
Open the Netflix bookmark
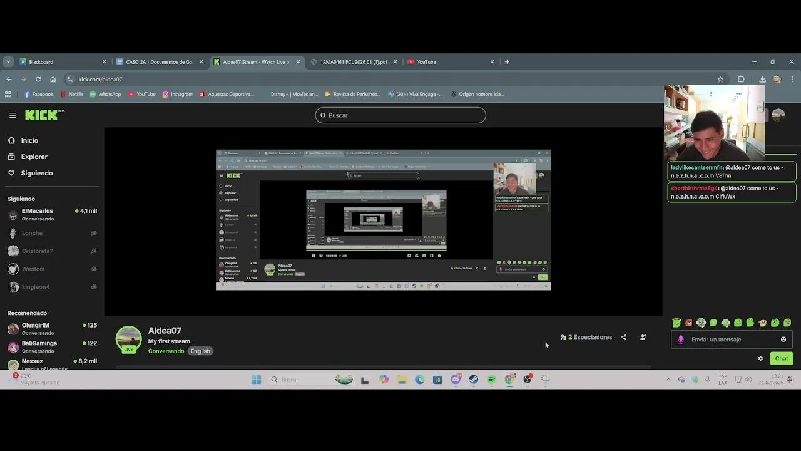(71, 94)
